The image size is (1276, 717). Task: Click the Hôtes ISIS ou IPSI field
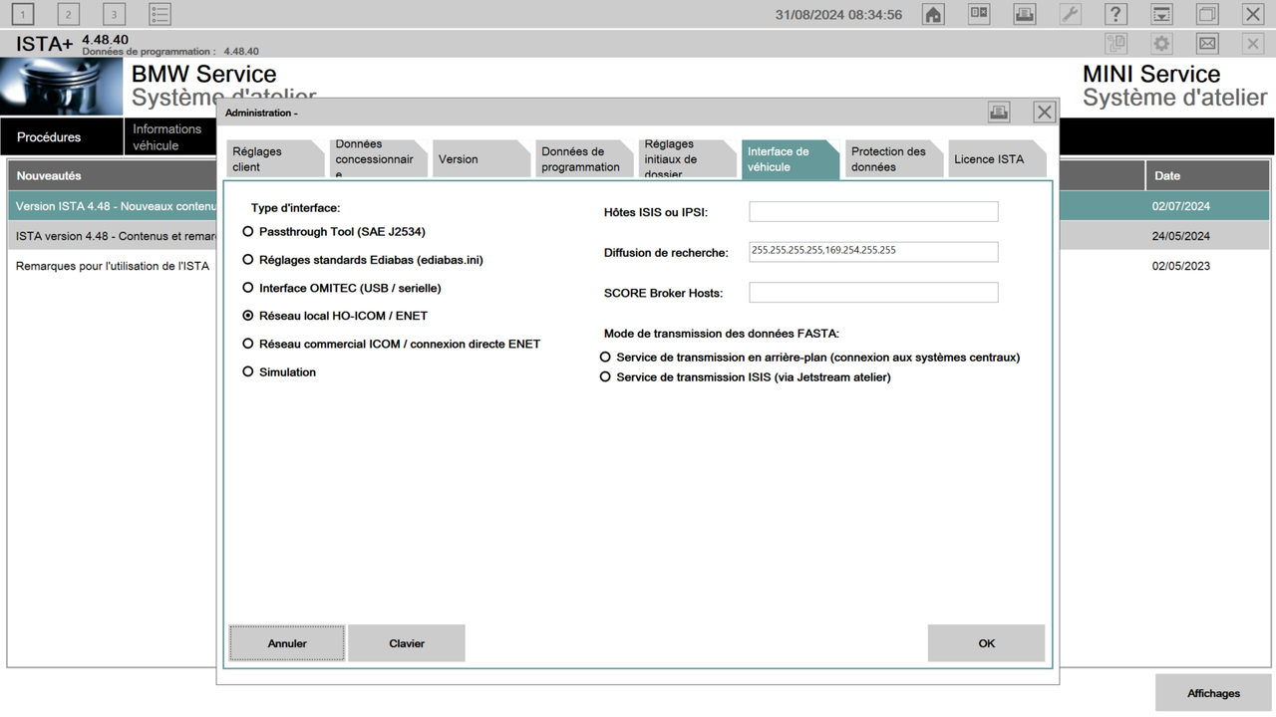coord(873,211)
